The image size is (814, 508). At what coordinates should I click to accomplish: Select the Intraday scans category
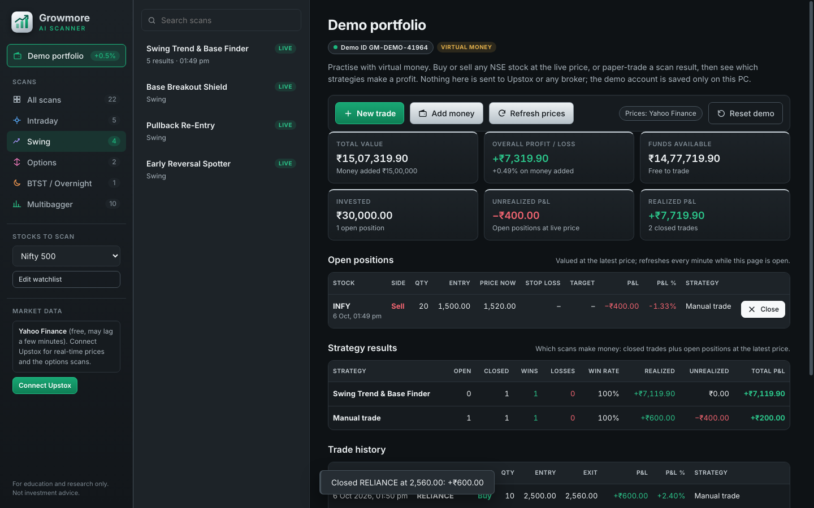(66, 120)
